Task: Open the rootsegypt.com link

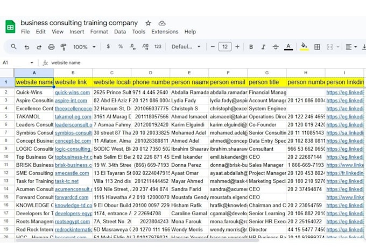Action: click(72, 222)
